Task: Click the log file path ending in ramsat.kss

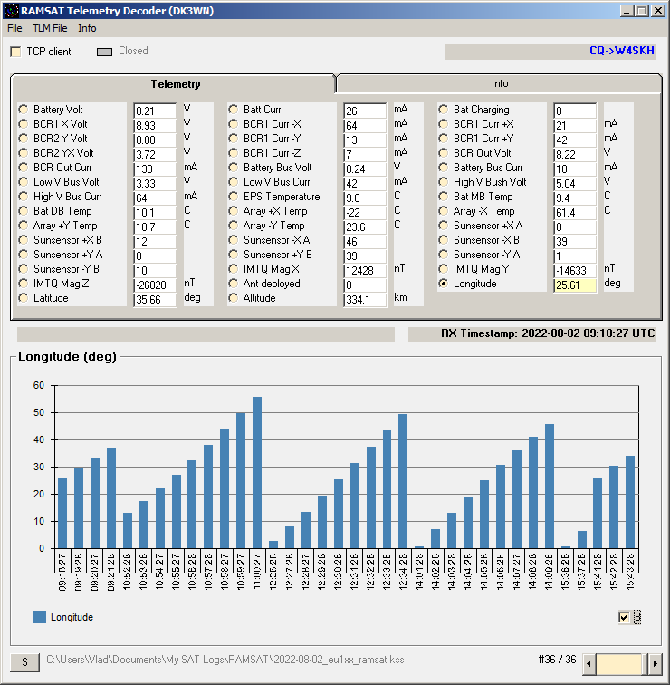Action: point(225,660)
